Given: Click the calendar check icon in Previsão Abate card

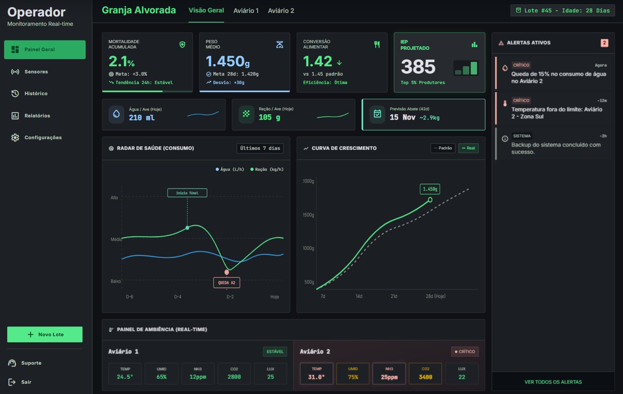Looking at the screenshot, I should click(x=377, y=114).
